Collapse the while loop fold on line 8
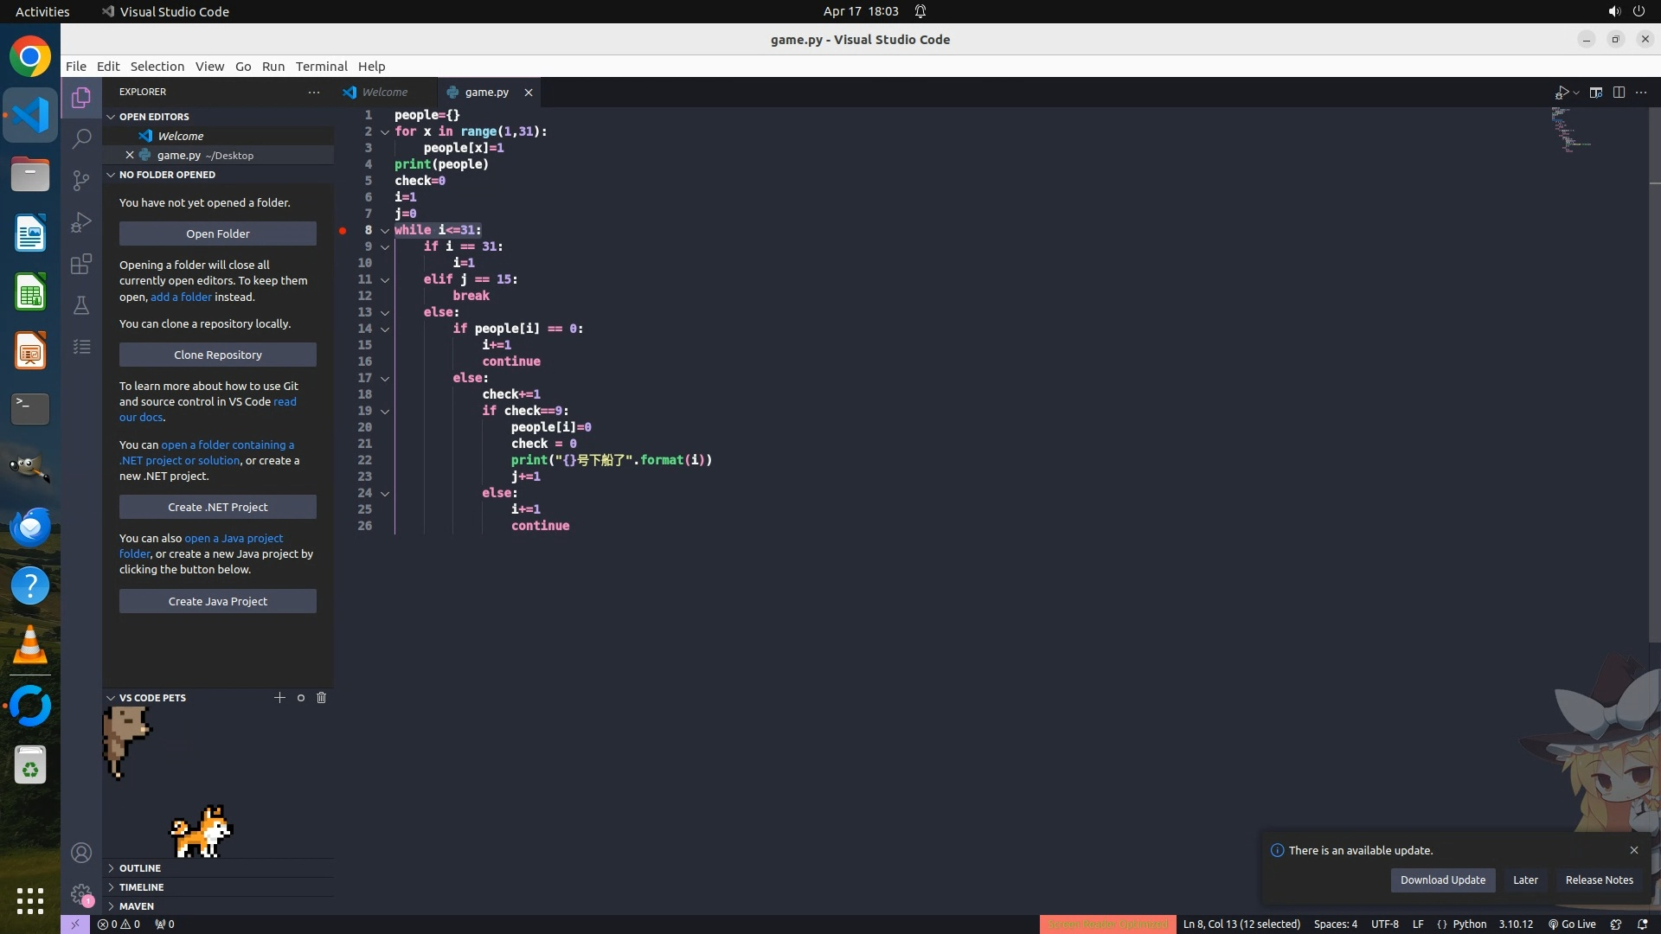1661x934 pixels. [385, 230]
